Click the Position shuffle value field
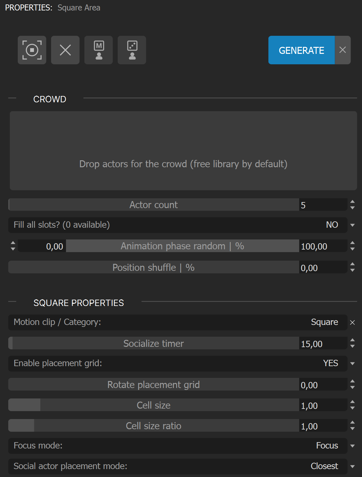The height and width of the screenshot is (477, 362). click(x=323, y=268)
